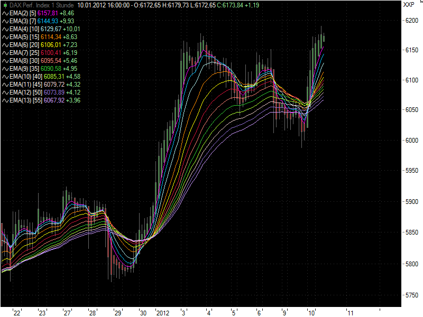Click the 6200 price axis label
This screenshot has width=423, height=317.
pos(412,21)
